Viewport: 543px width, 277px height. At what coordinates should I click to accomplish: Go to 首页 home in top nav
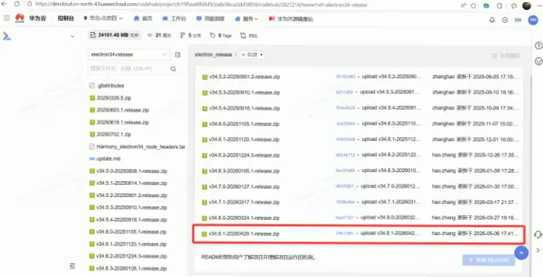[143, 19]
